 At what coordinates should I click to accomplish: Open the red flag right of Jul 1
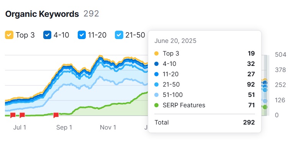tap(22, 115)
